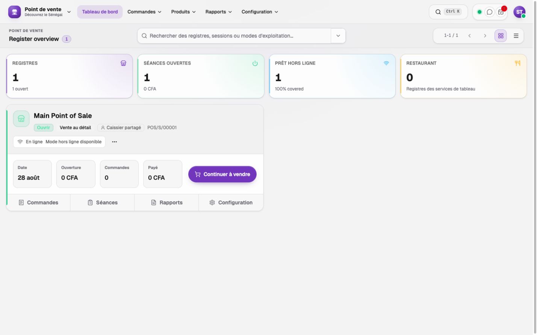Click Continuer à vendre button

coord(222,174)
